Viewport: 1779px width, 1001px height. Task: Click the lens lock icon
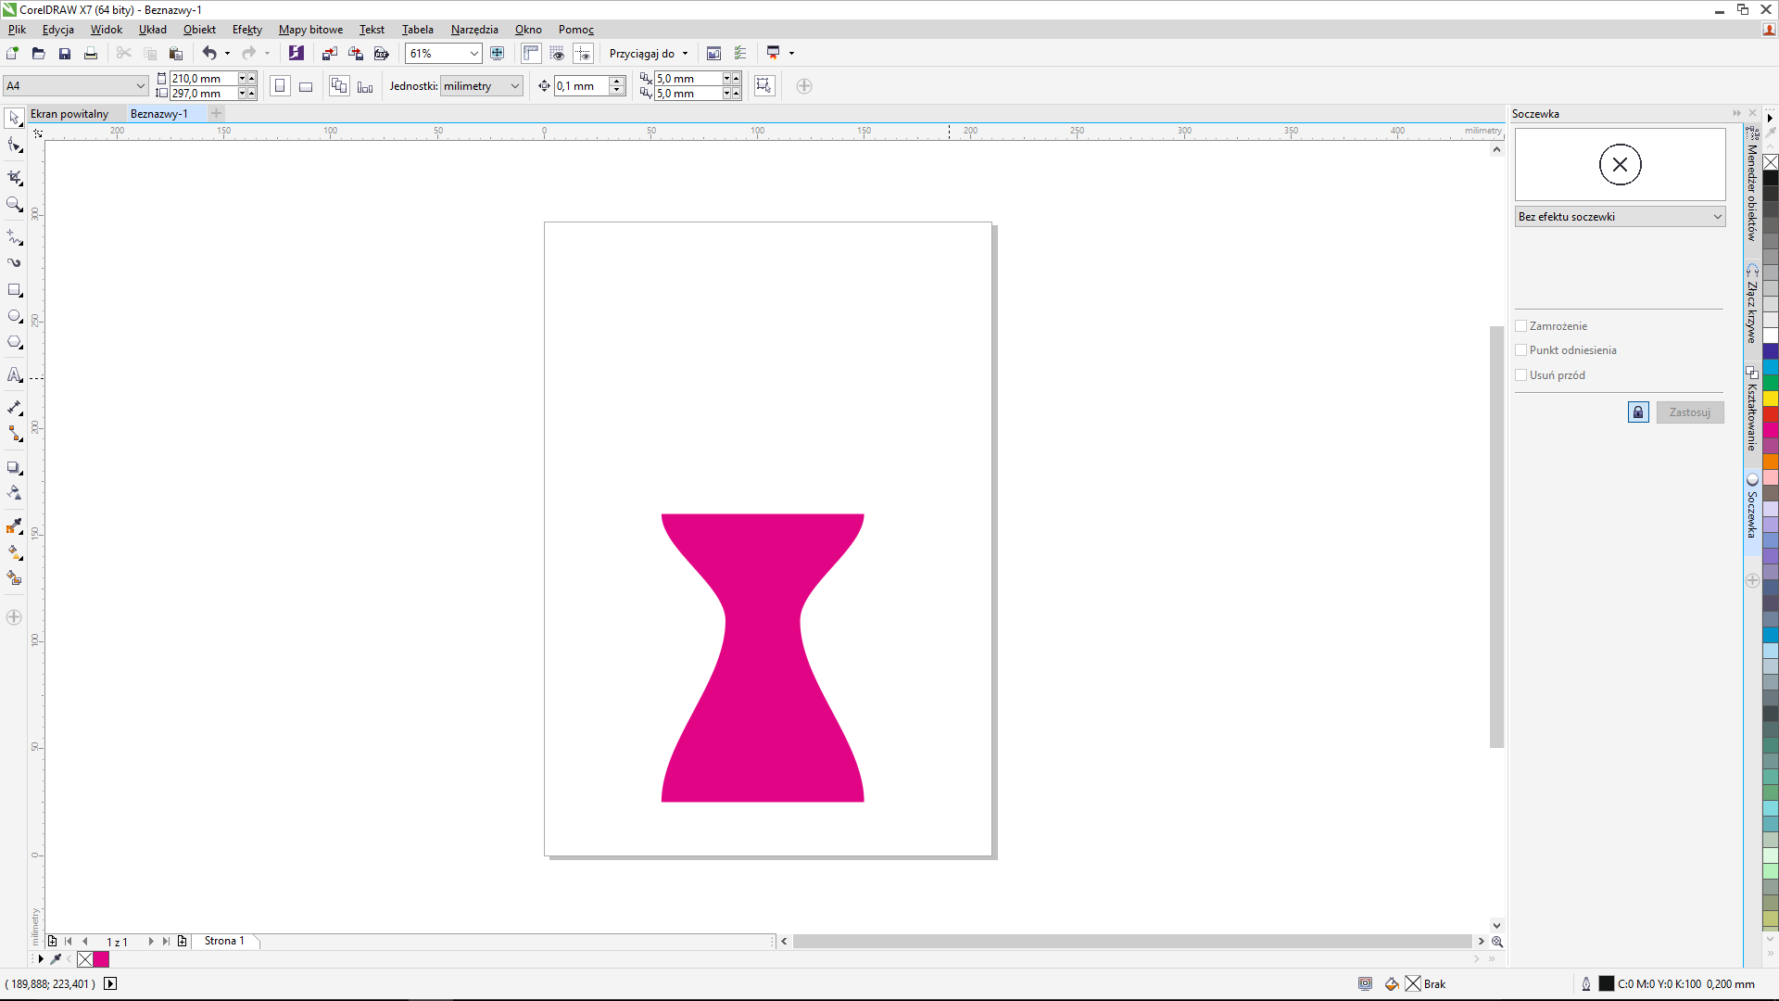coord(1637,412)
